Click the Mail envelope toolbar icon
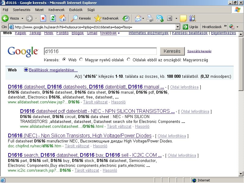 [x=138, y=18]
